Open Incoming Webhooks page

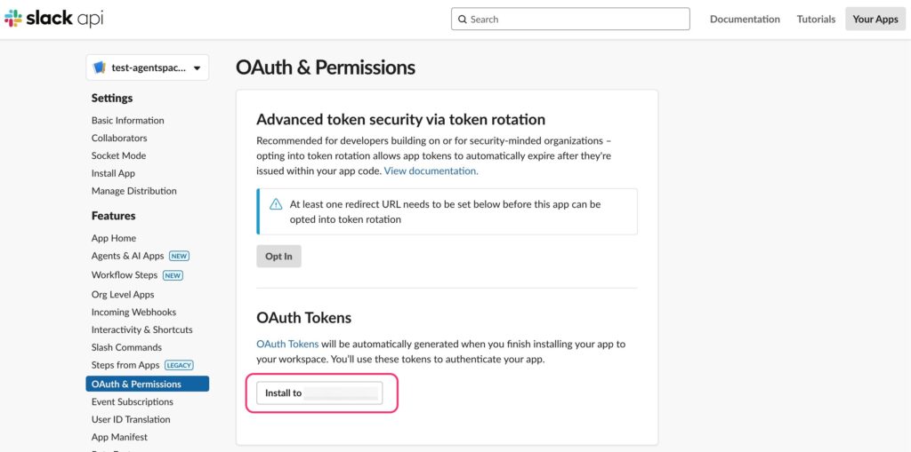pos(133,313)
